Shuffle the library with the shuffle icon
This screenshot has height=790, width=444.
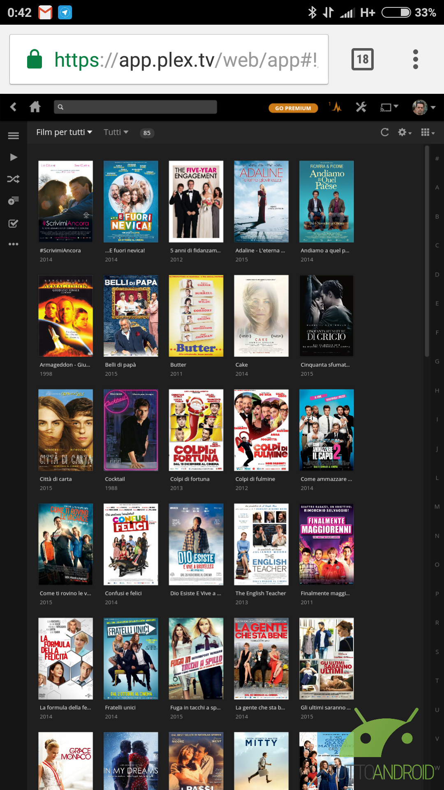(x=14, y=179)
